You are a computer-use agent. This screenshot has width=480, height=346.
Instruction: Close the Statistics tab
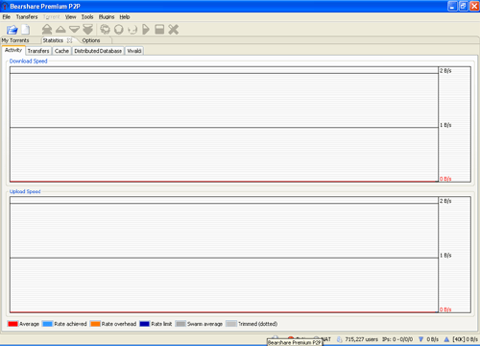click(69, 40)
